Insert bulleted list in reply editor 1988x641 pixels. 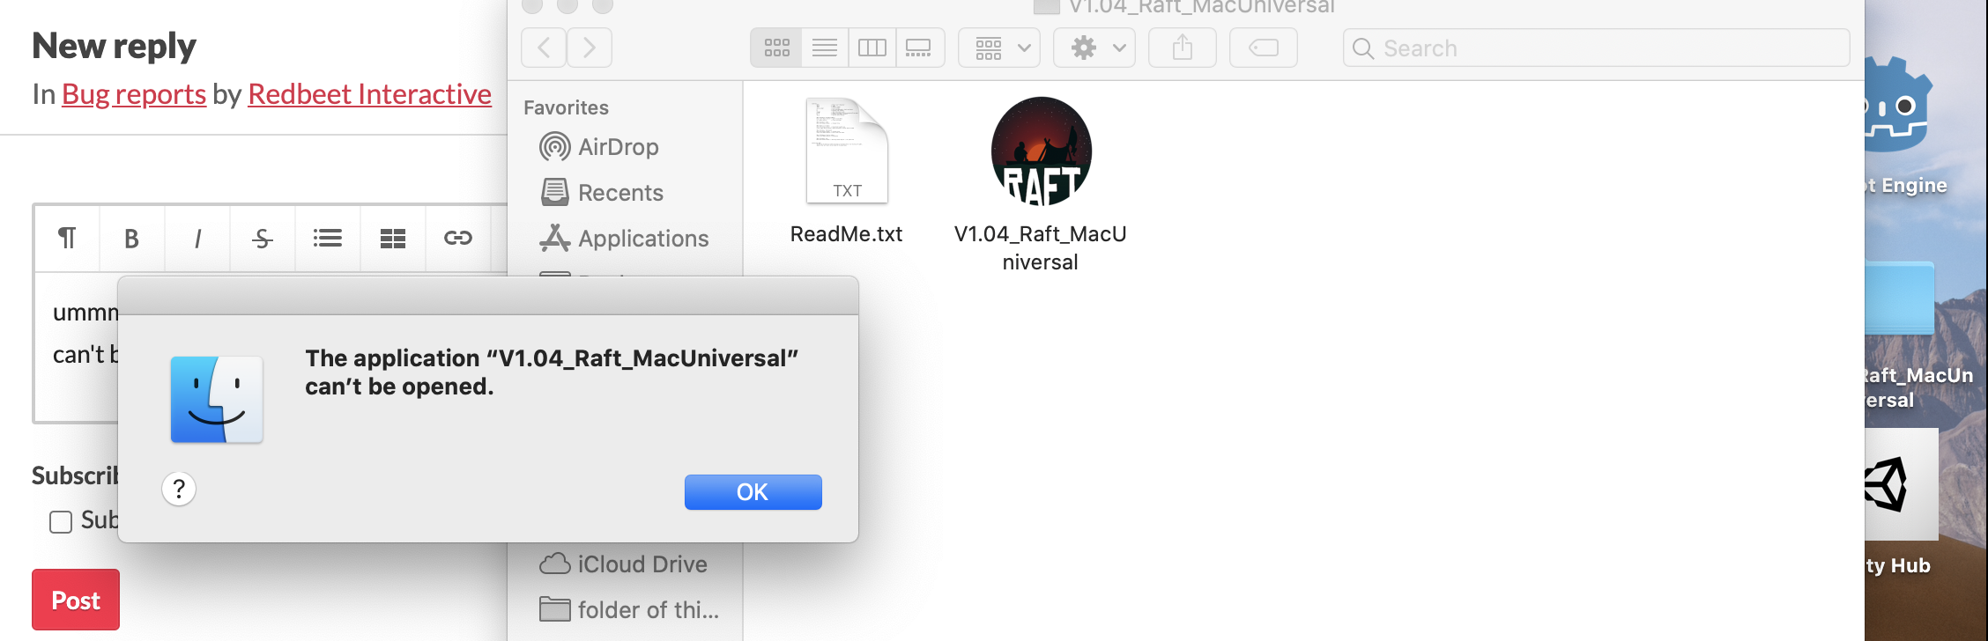point(328,239)
